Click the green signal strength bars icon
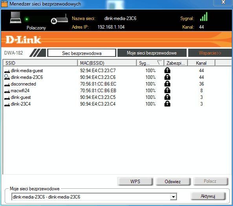Screen dimensions: 233x206 [x=204, y=16]
